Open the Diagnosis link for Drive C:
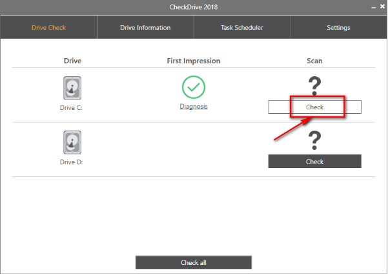Image resolution: width=388 pixels, height=274 pixels. coord(194,106)
